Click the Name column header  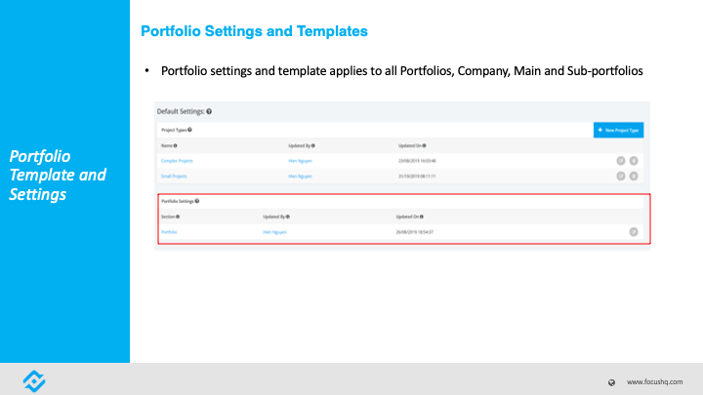(x=167, y=145)
